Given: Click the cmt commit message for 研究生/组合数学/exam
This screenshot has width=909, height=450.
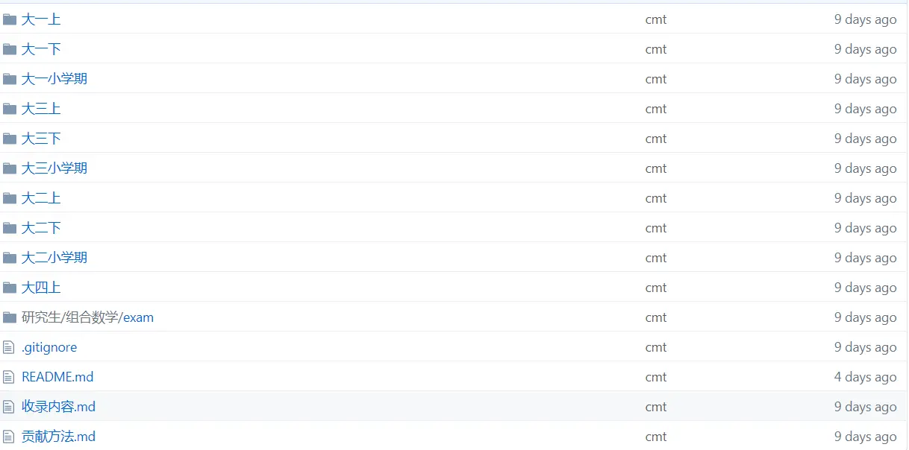Looking at the screenshot, I should (656, 317).
